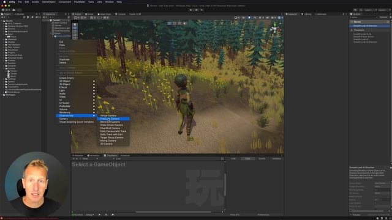Image resolution: width=392 pixels, height=220 pixels.
Task: Open the Debug dropdown in PlayMaker footer
Action: click(89, 215)
